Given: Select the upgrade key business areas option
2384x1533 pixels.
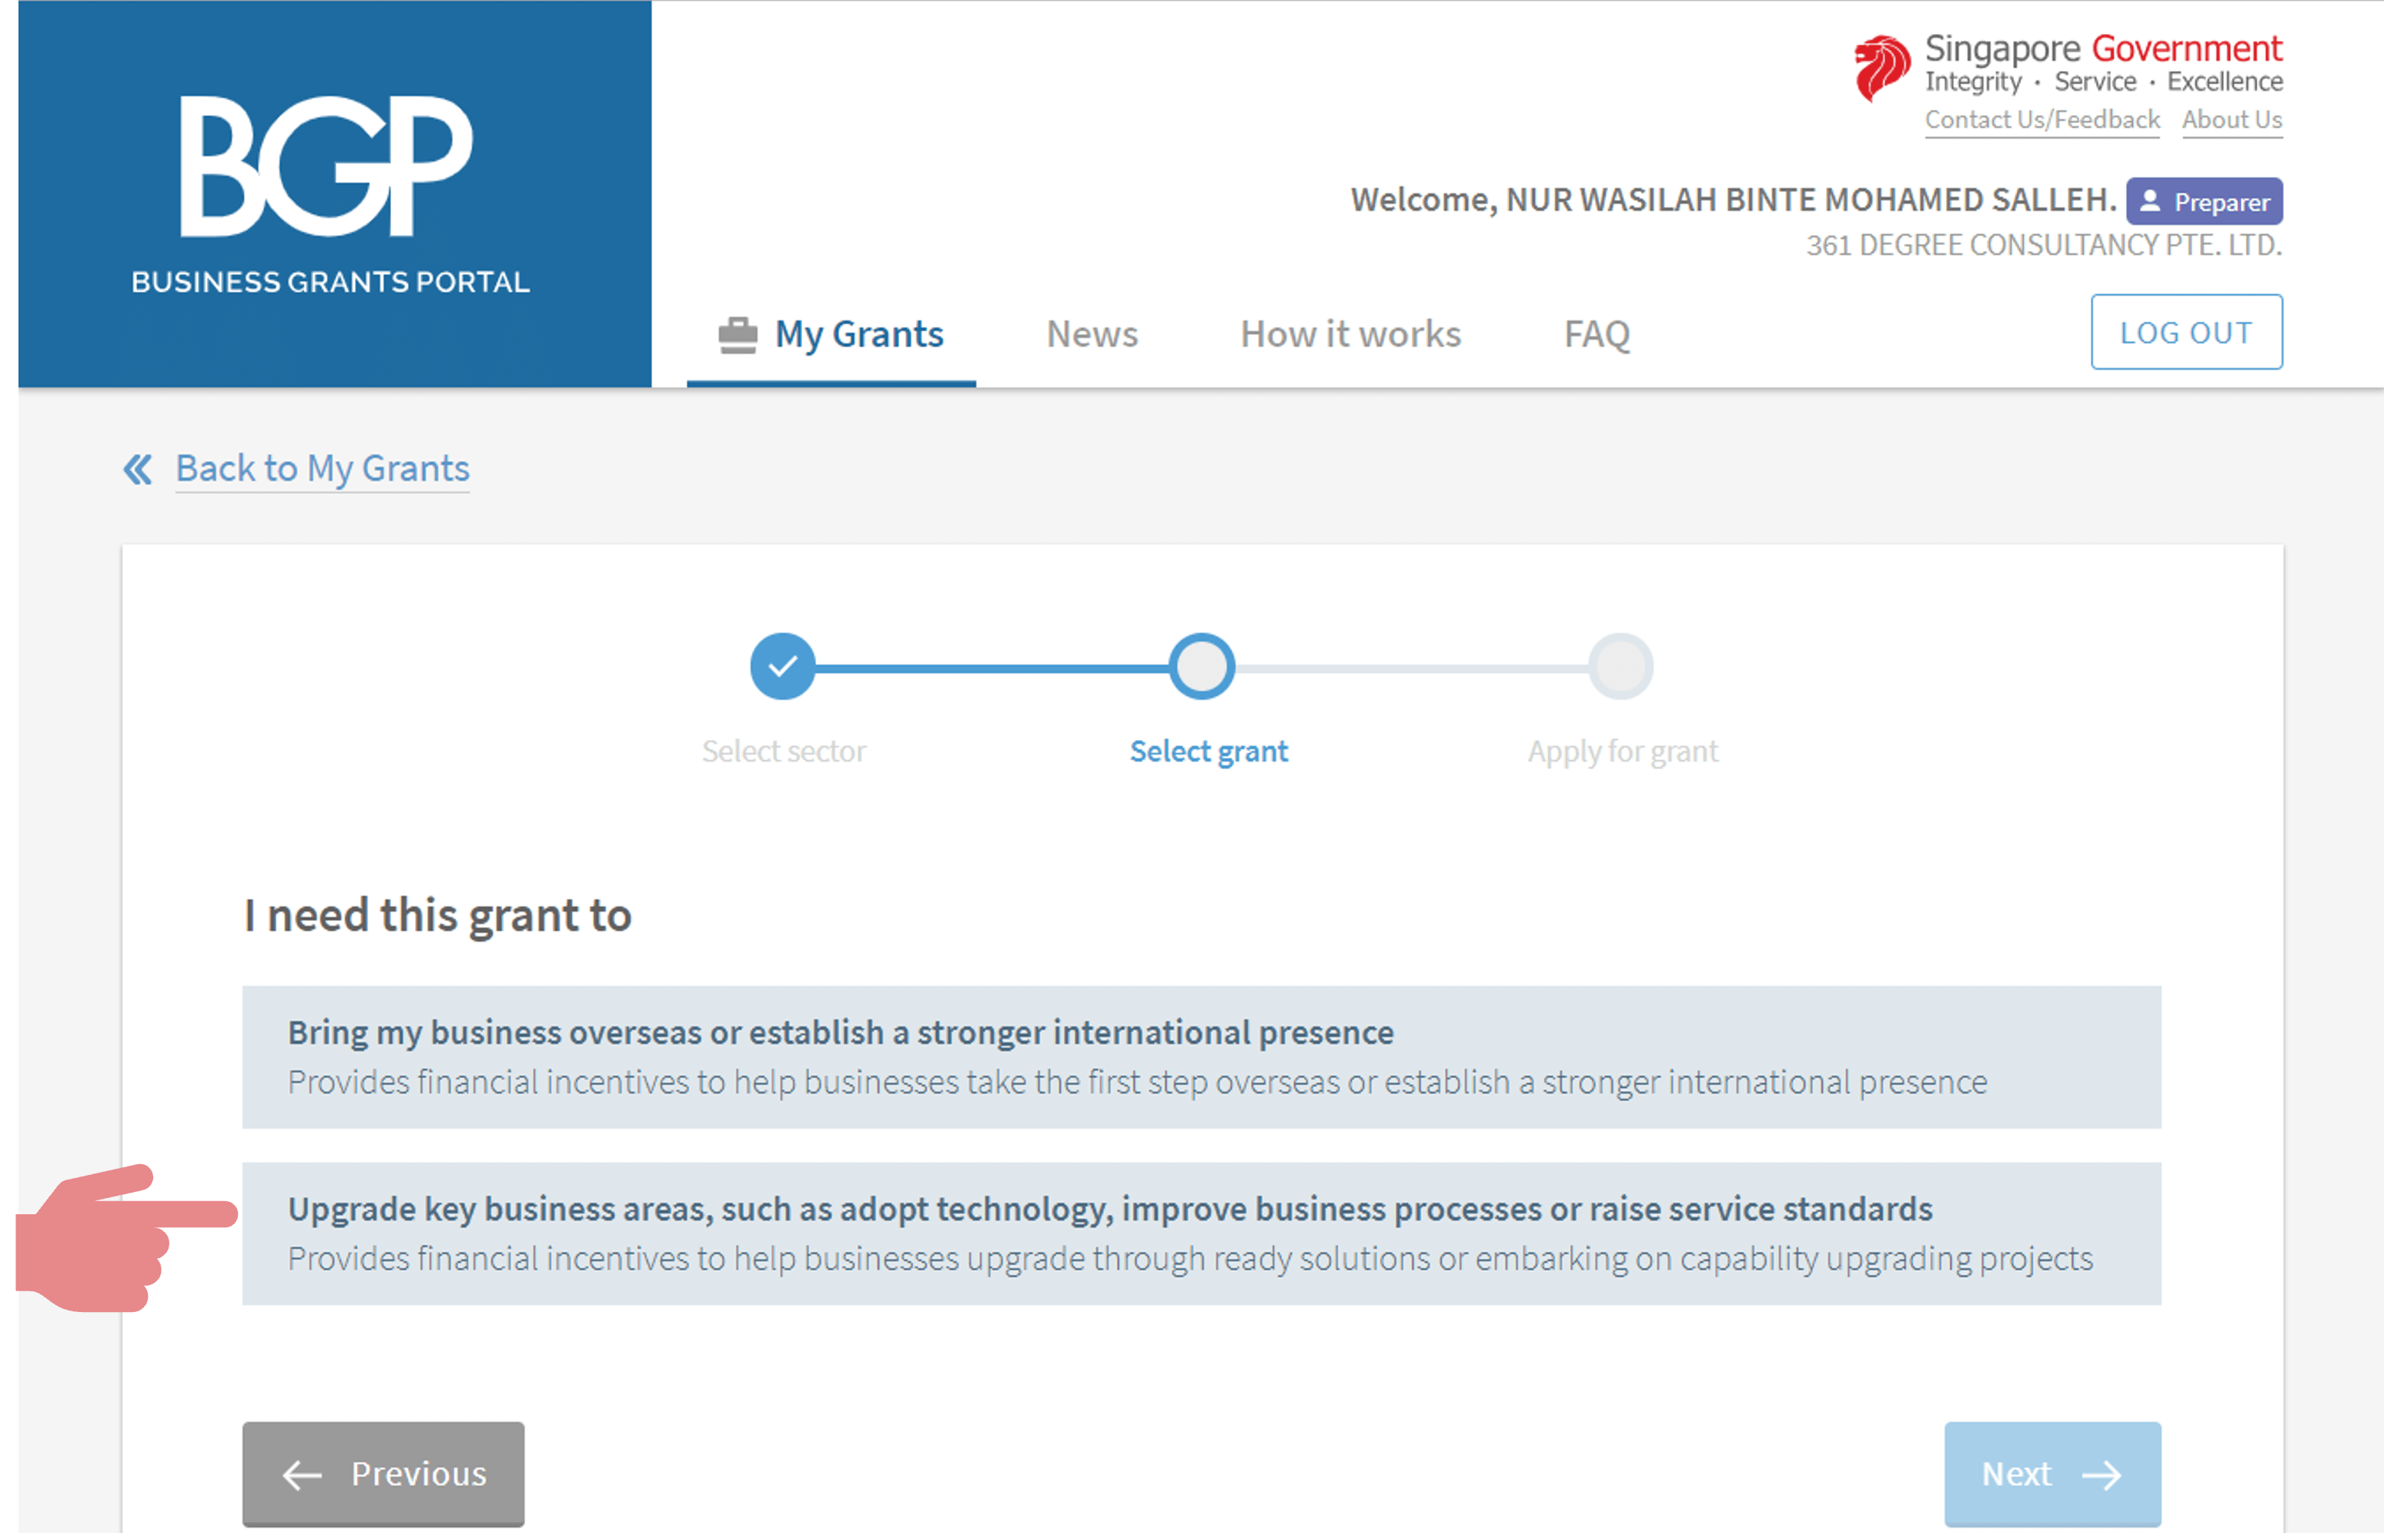Looking at the screenshot, I should click(1201, 1233).
